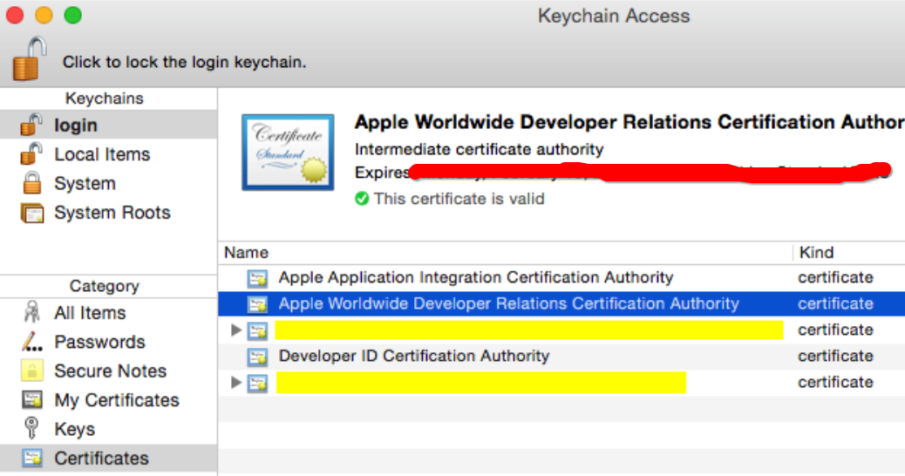Open the Local Items keychain
905x476 pixels.
(101, 154)
